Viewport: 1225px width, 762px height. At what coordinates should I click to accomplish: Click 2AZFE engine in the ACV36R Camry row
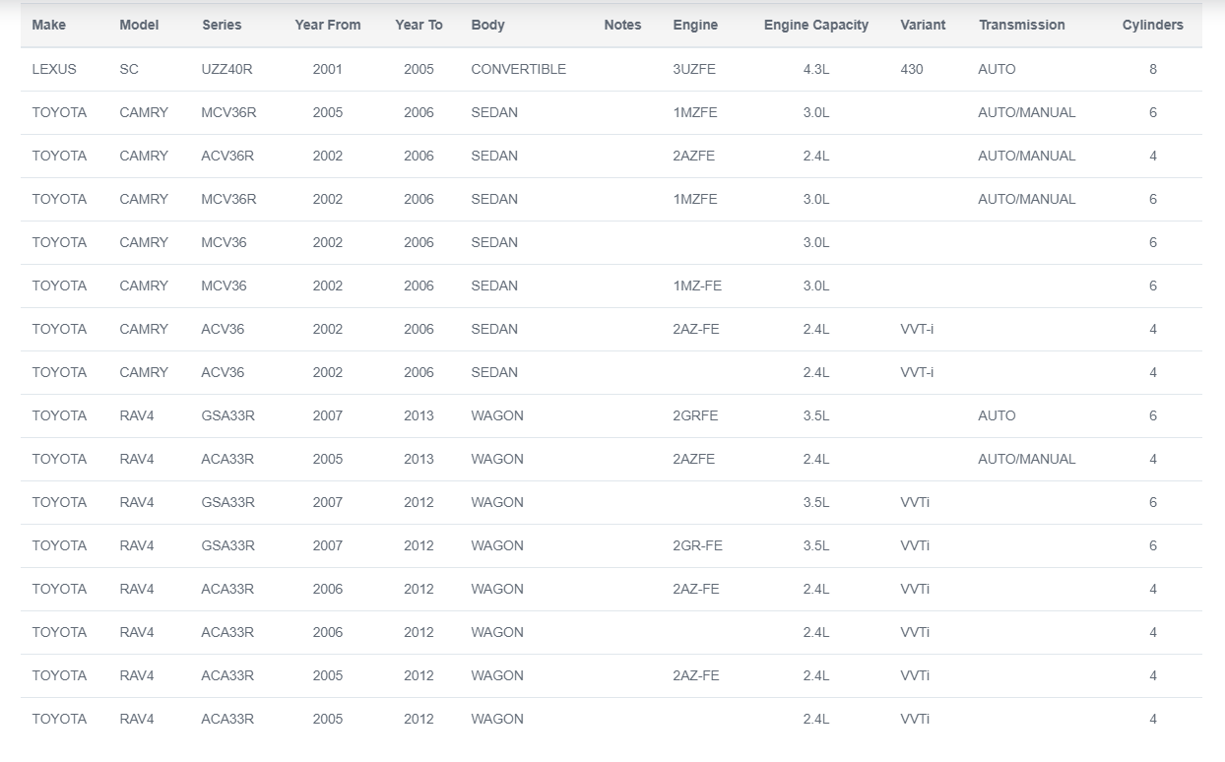[694, 156]
